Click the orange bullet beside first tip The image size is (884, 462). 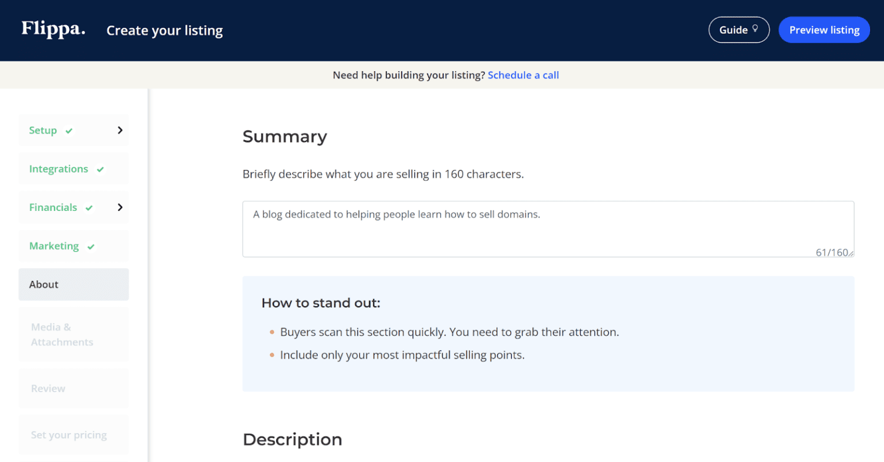point(272,332)
